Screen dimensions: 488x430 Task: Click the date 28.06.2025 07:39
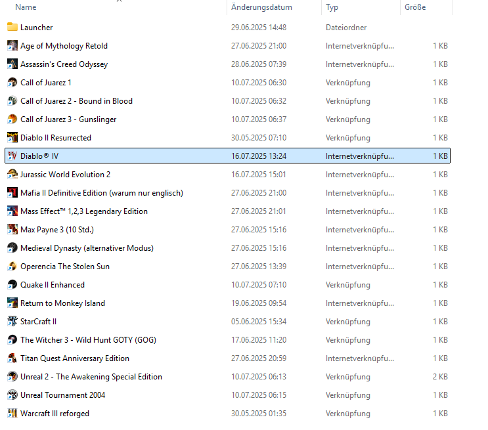pos(259,64)
